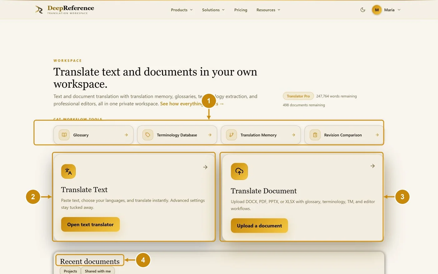
Task: Open the text translator
Action: coord(90,225)
